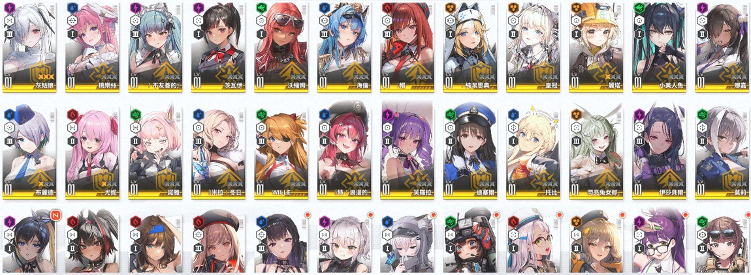Click the water element icon on 桃樂絲
Image resolution: width=751 pixels, height=275 pixels.
[x=72, y=8]
